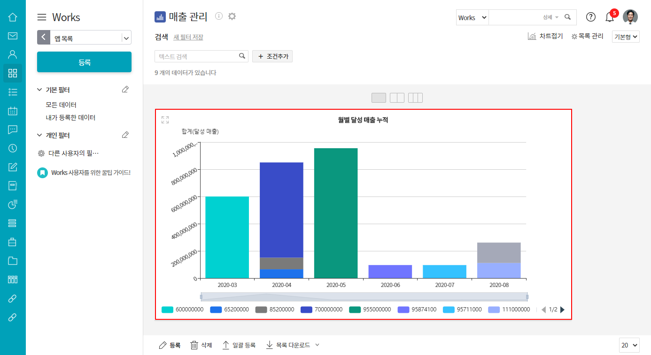Viewport: 651px width, 355px height.
Task: Expand the chart to fullscreen
Action: 165,120
